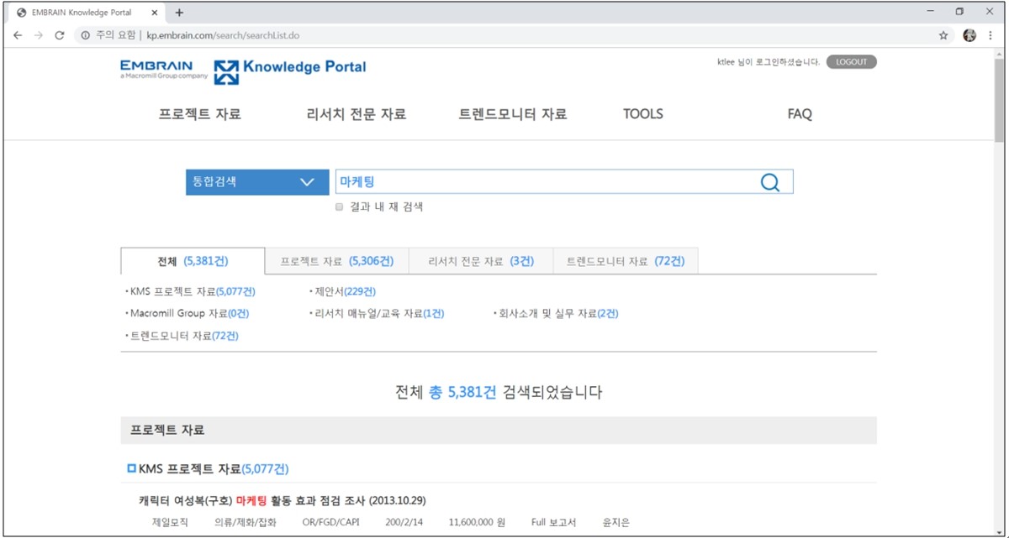Click the browser back arrow
The image size is (1009, 538).
[17, 35]
